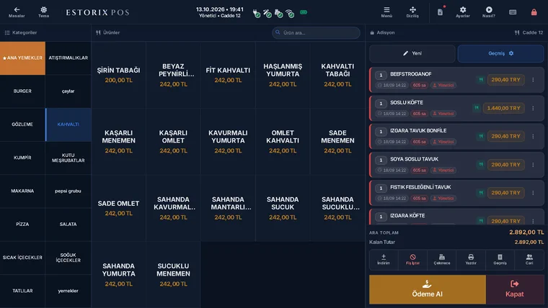Add FİT KAHVALTI to the order
The height and width of the screenshot is (308, 548).
coord(228,75)
